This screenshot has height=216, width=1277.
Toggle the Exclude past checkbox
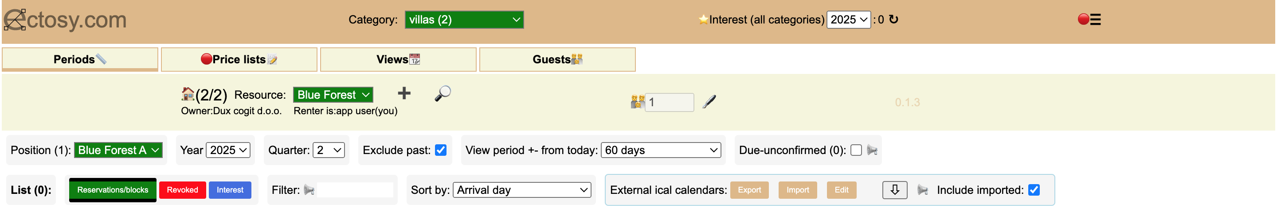(440, 150)
